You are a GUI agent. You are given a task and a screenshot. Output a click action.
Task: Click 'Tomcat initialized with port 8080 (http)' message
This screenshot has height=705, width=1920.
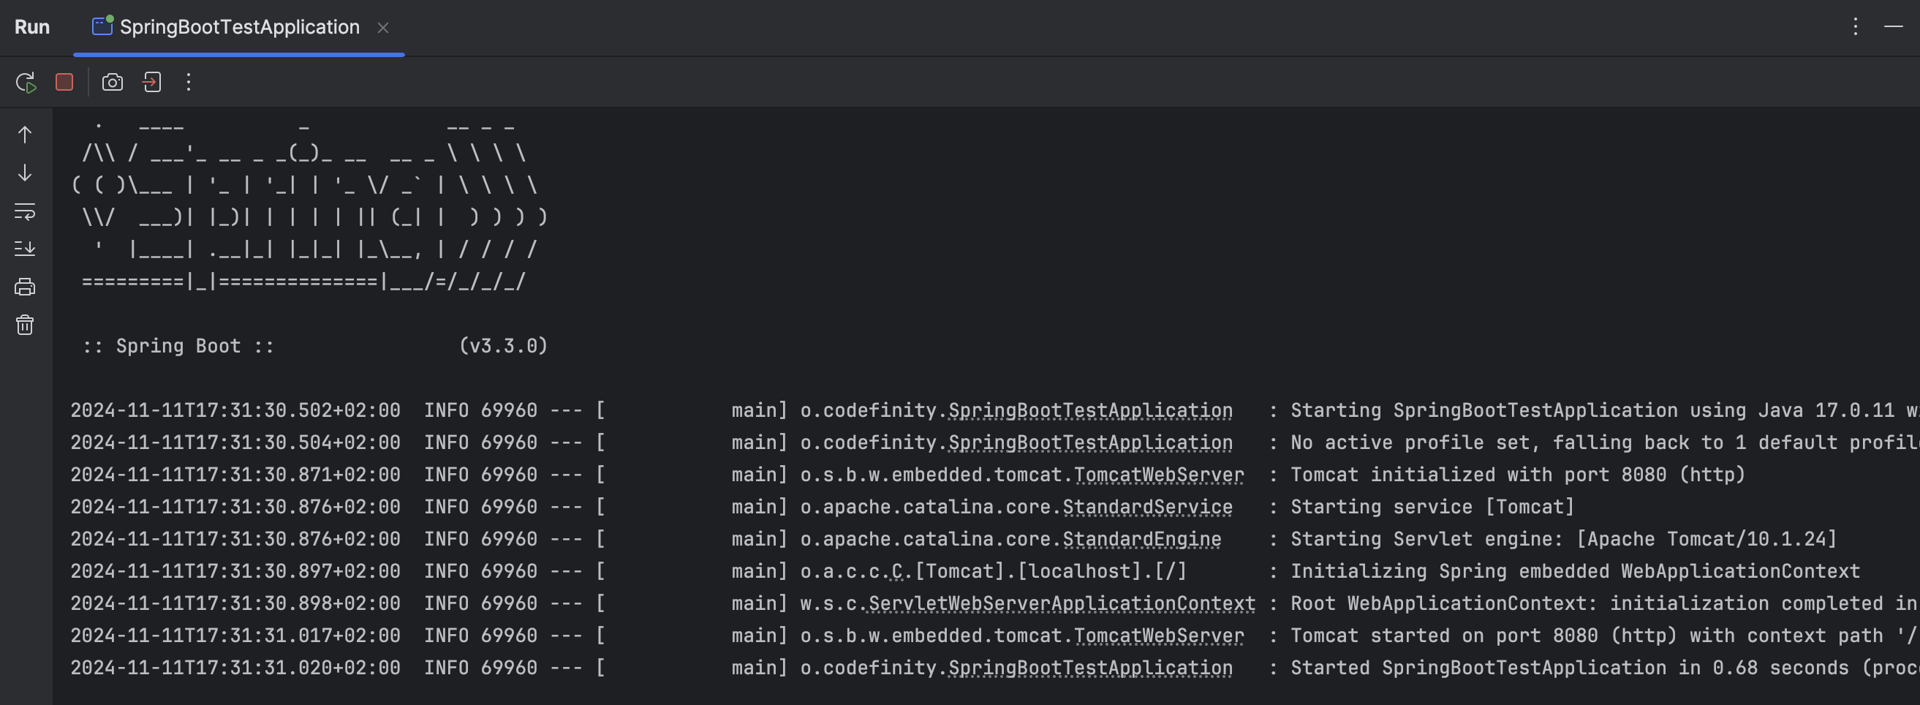pos(1519,475)
